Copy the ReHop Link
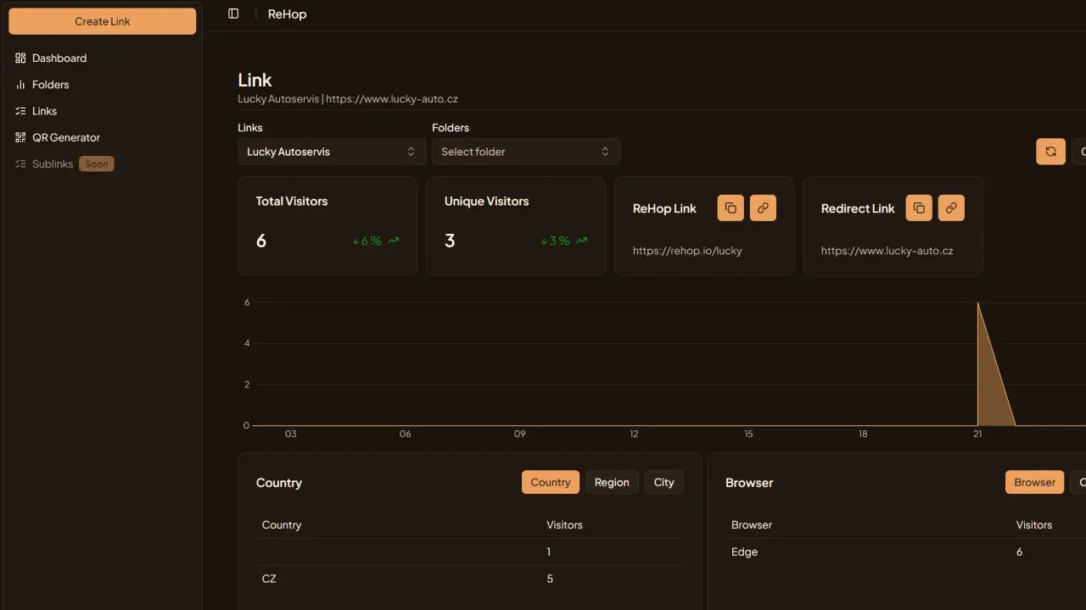1086x610 pixels. [x=731, y=208]
